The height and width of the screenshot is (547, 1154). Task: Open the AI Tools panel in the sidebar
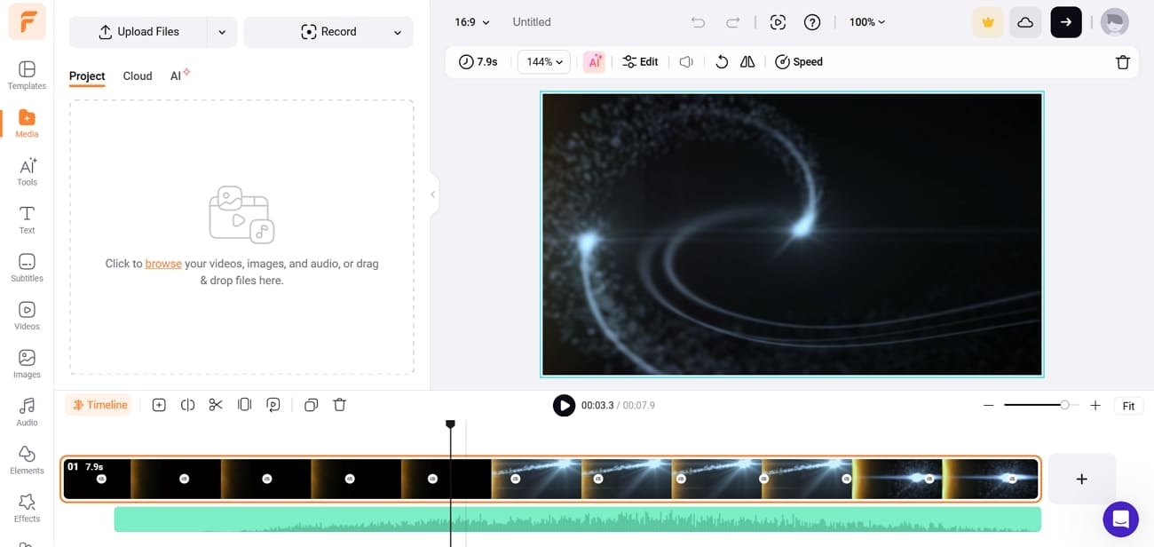[27, 171]
